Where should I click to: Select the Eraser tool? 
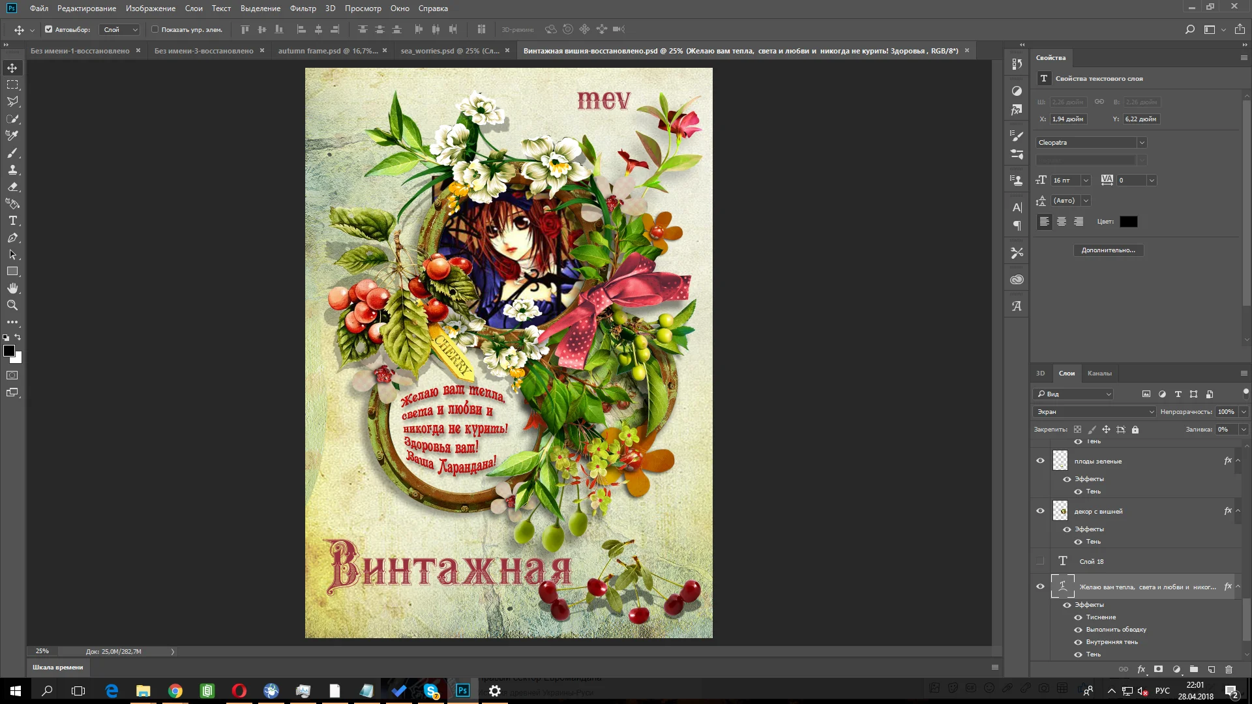[x=12, y=186]
